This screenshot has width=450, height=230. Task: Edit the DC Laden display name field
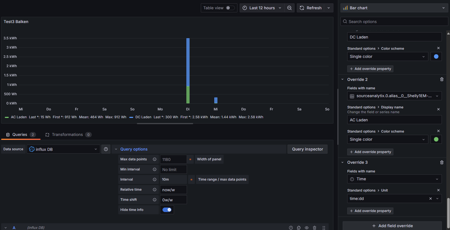pos(394,37)
